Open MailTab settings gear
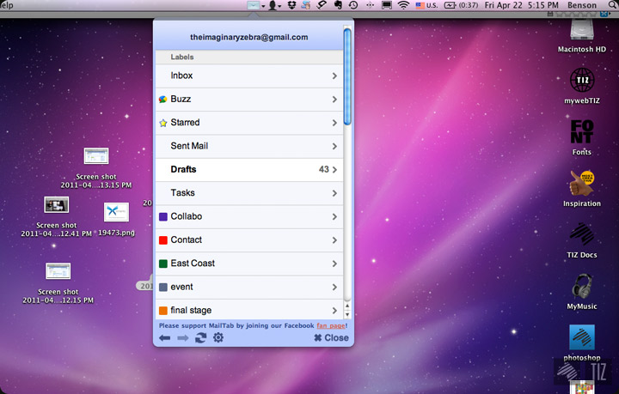This screenshot has width=619, height=394. coord(218,338)
